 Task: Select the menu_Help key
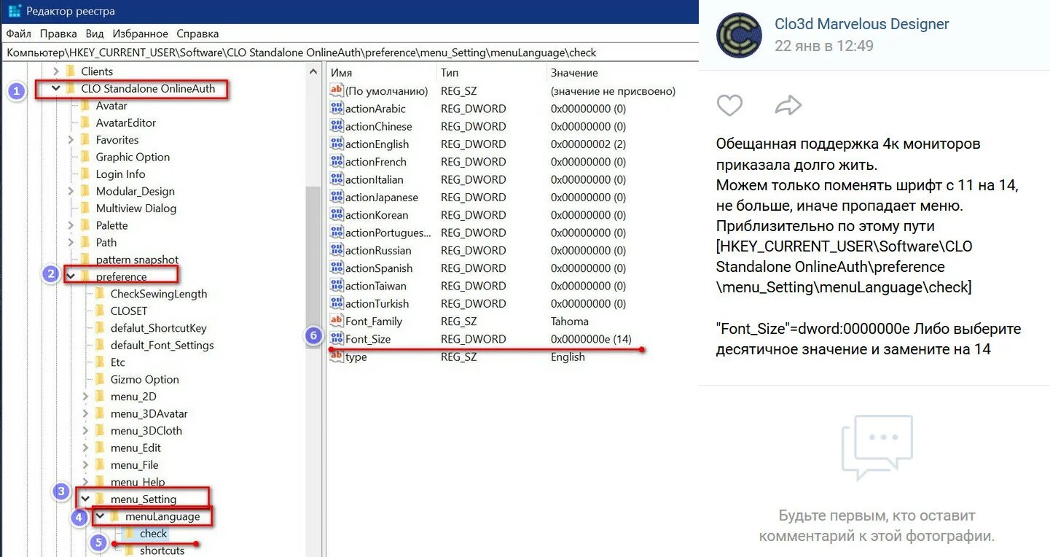[138, 482]
